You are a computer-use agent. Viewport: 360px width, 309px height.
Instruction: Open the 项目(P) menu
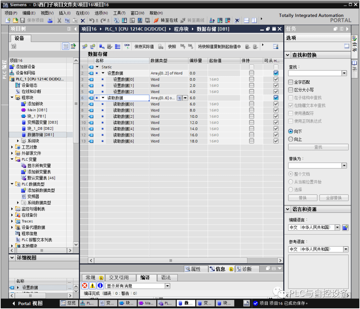click(11, 13)
